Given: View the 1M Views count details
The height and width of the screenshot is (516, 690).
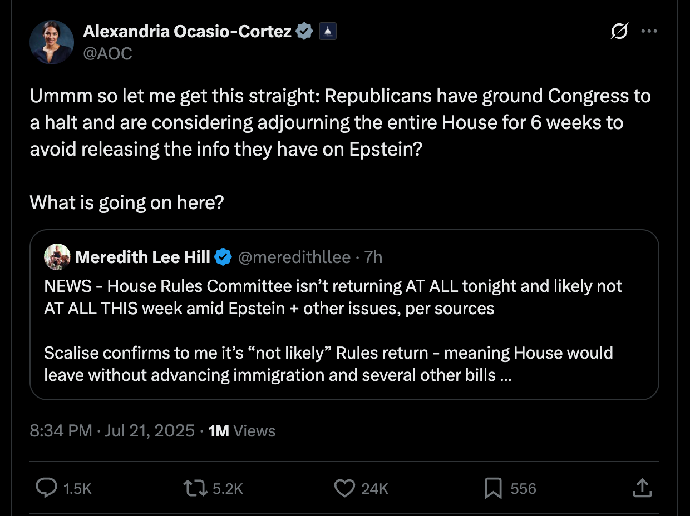Looking at the screenshot, I should tap(240, 431).
